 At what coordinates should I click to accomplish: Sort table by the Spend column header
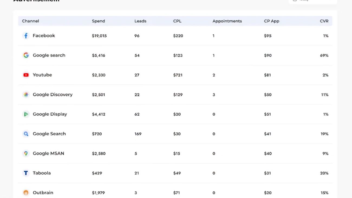click(x=98, y=21)
